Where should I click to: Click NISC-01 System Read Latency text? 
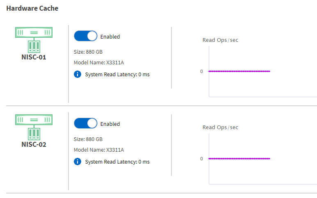tap(117, 74)
